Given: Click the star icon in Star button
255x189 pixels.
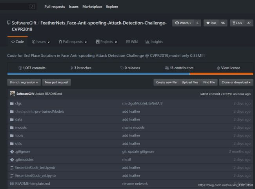Looking at the screenshot, I should [208, 23].
